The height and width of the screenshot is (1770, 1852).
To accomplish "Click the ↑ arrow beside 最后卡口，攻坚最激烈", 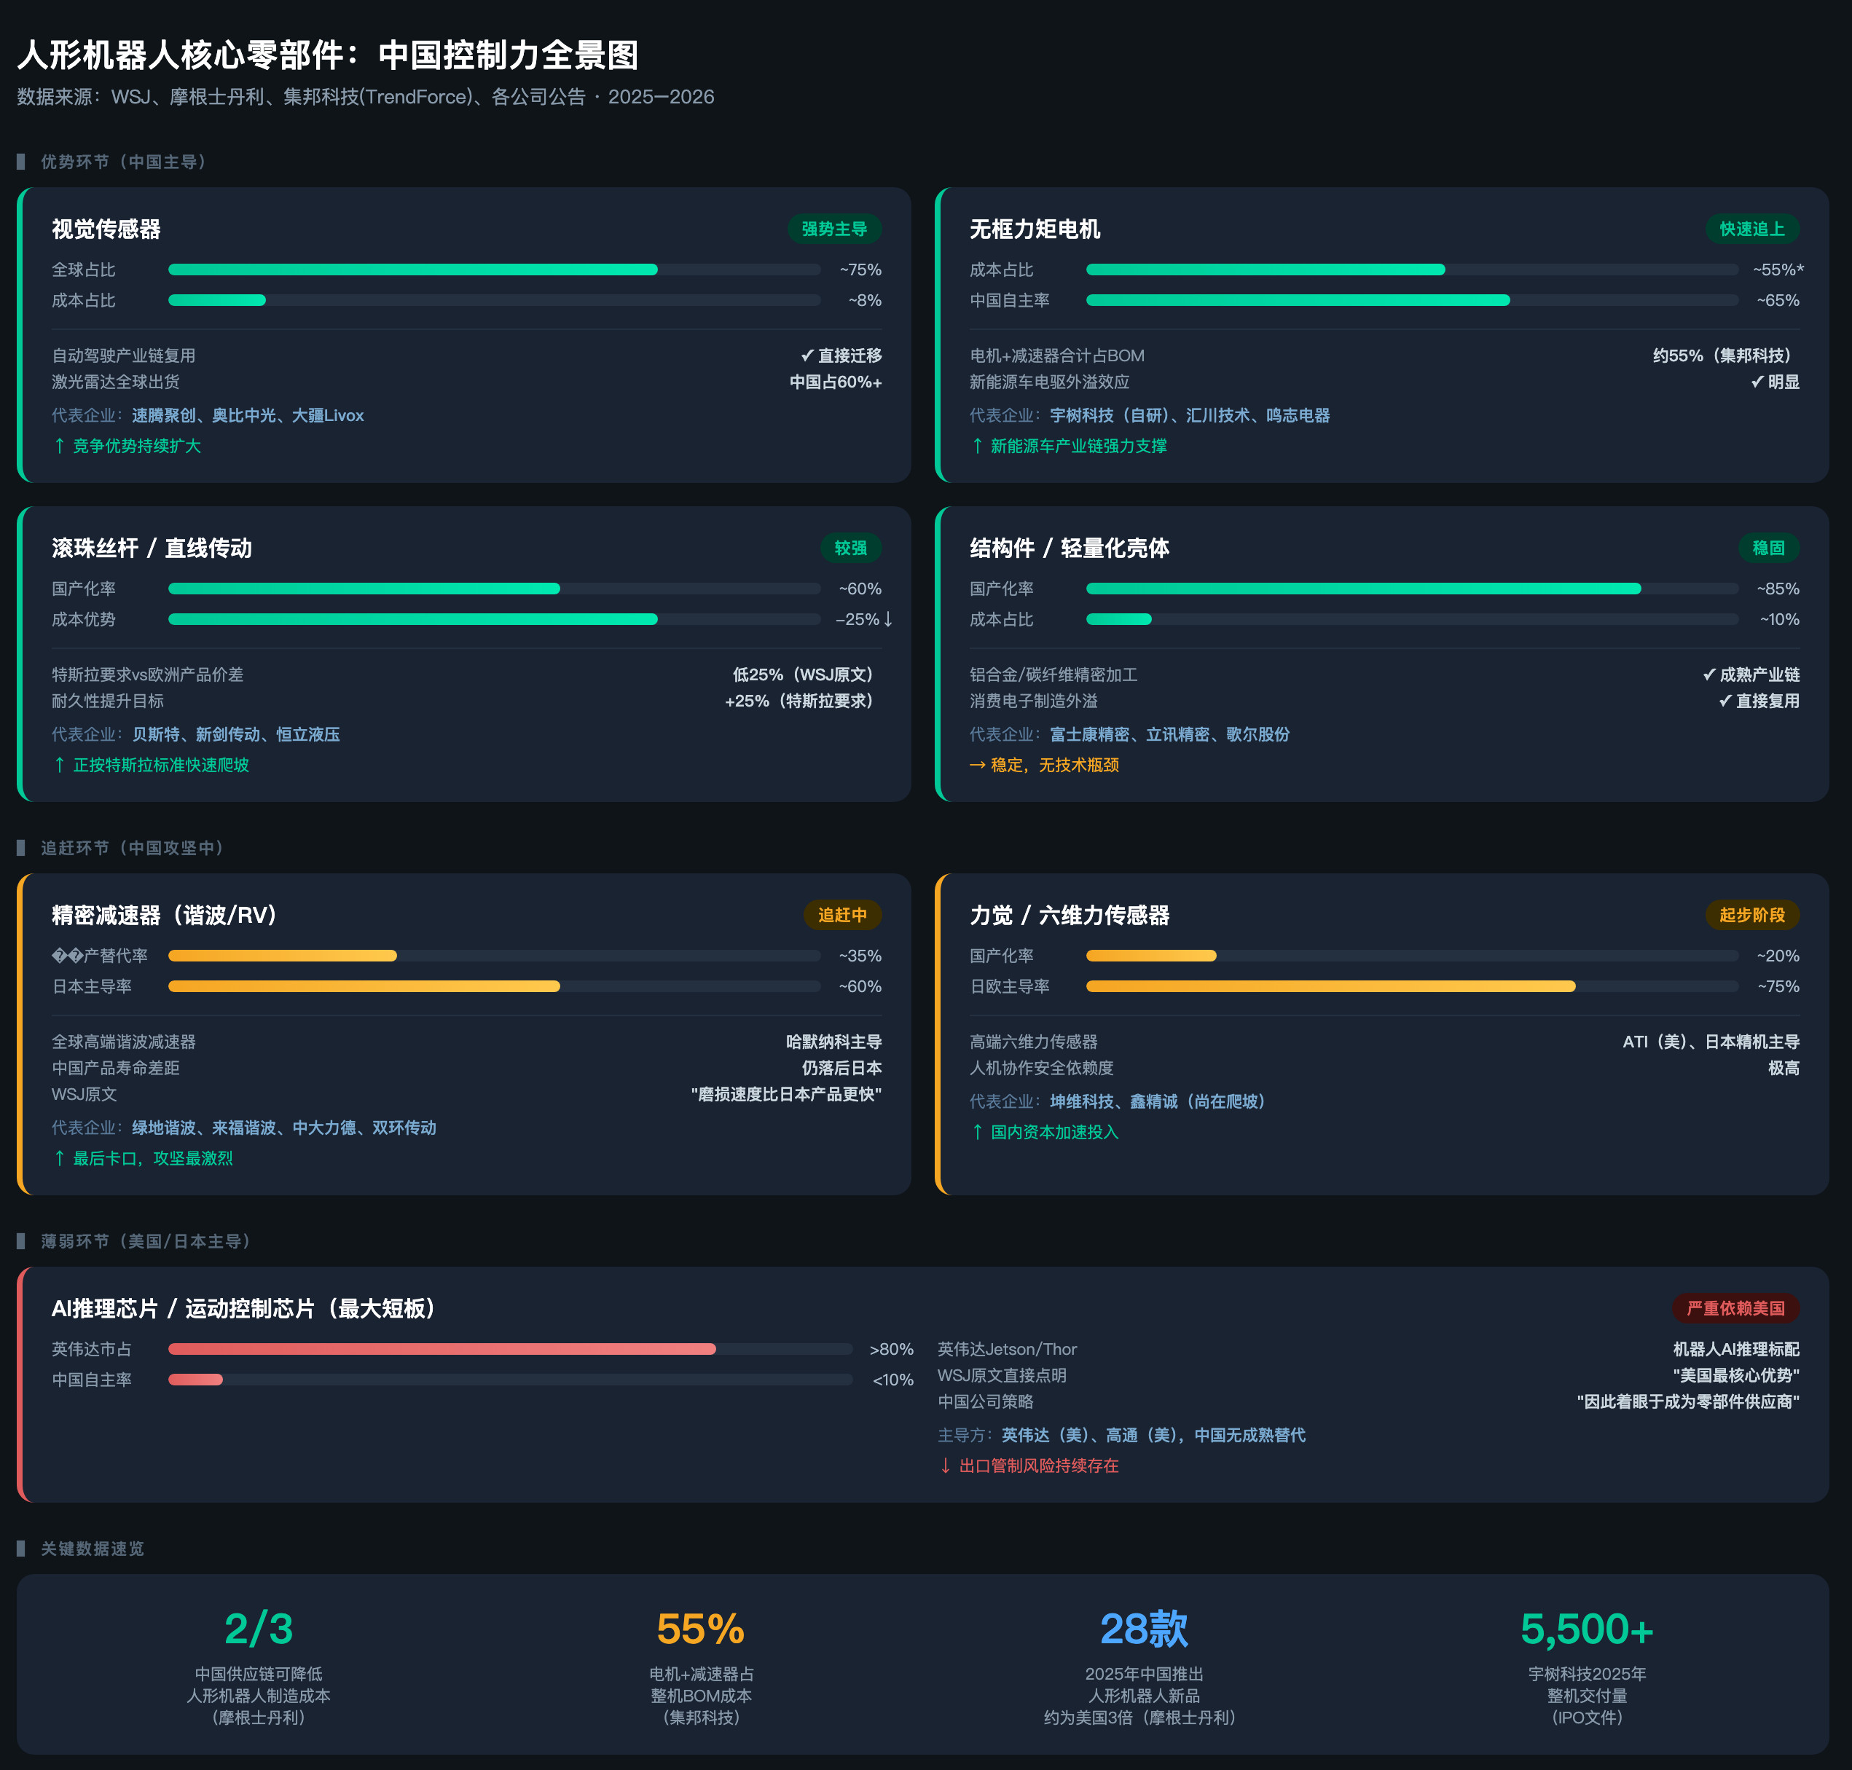I will coord(60,1159).
